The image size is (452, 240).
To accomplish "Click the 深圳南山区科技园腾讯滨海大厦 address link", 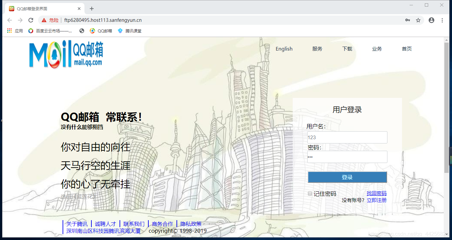I will tap(103, 231).
